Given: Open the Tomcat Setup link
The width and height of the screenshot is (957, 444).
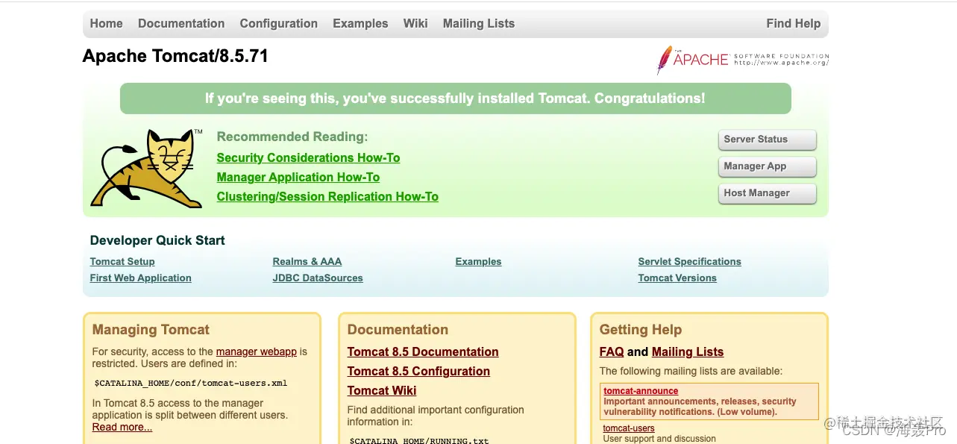Looking at the screenshot, I should pyautogui.click(x=122, y=262).
